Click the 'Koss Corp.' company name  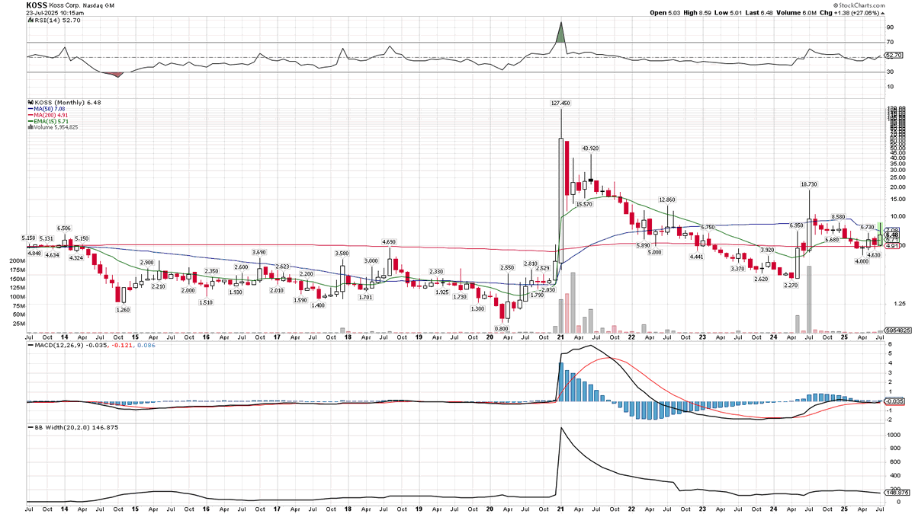pyautogui.click(x=66, y=5)
